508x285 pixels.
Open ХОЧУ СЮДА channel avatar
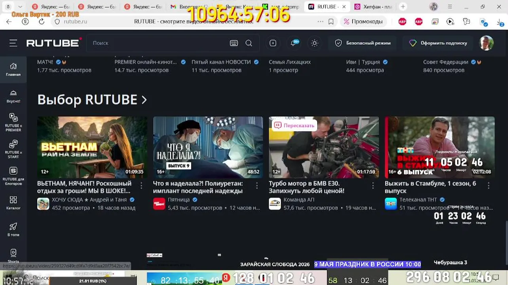[x=43, y=204]
